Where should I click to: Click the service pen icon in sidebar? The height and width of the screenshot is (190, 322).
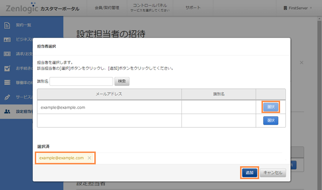click(x=7, y=97)
